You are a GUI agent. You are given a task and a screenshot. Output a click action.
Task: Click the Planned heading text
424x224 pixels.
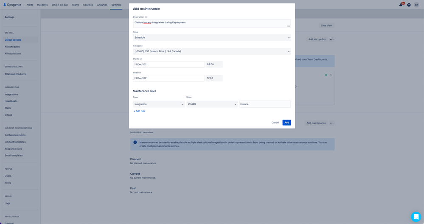(x=135, y=159)
